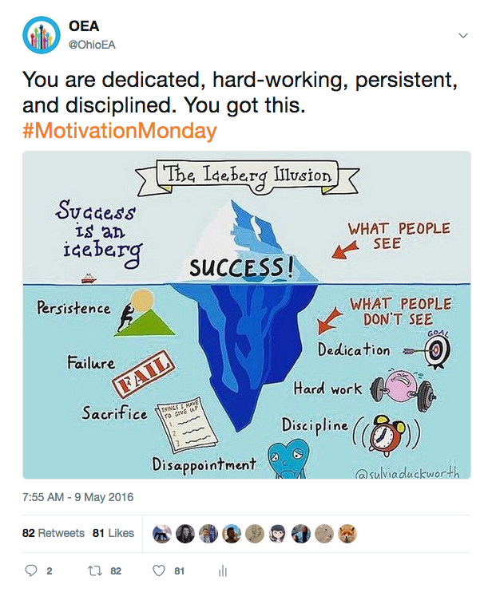
Task: Click the reply count number 2
Action: (x=49, y=571)
